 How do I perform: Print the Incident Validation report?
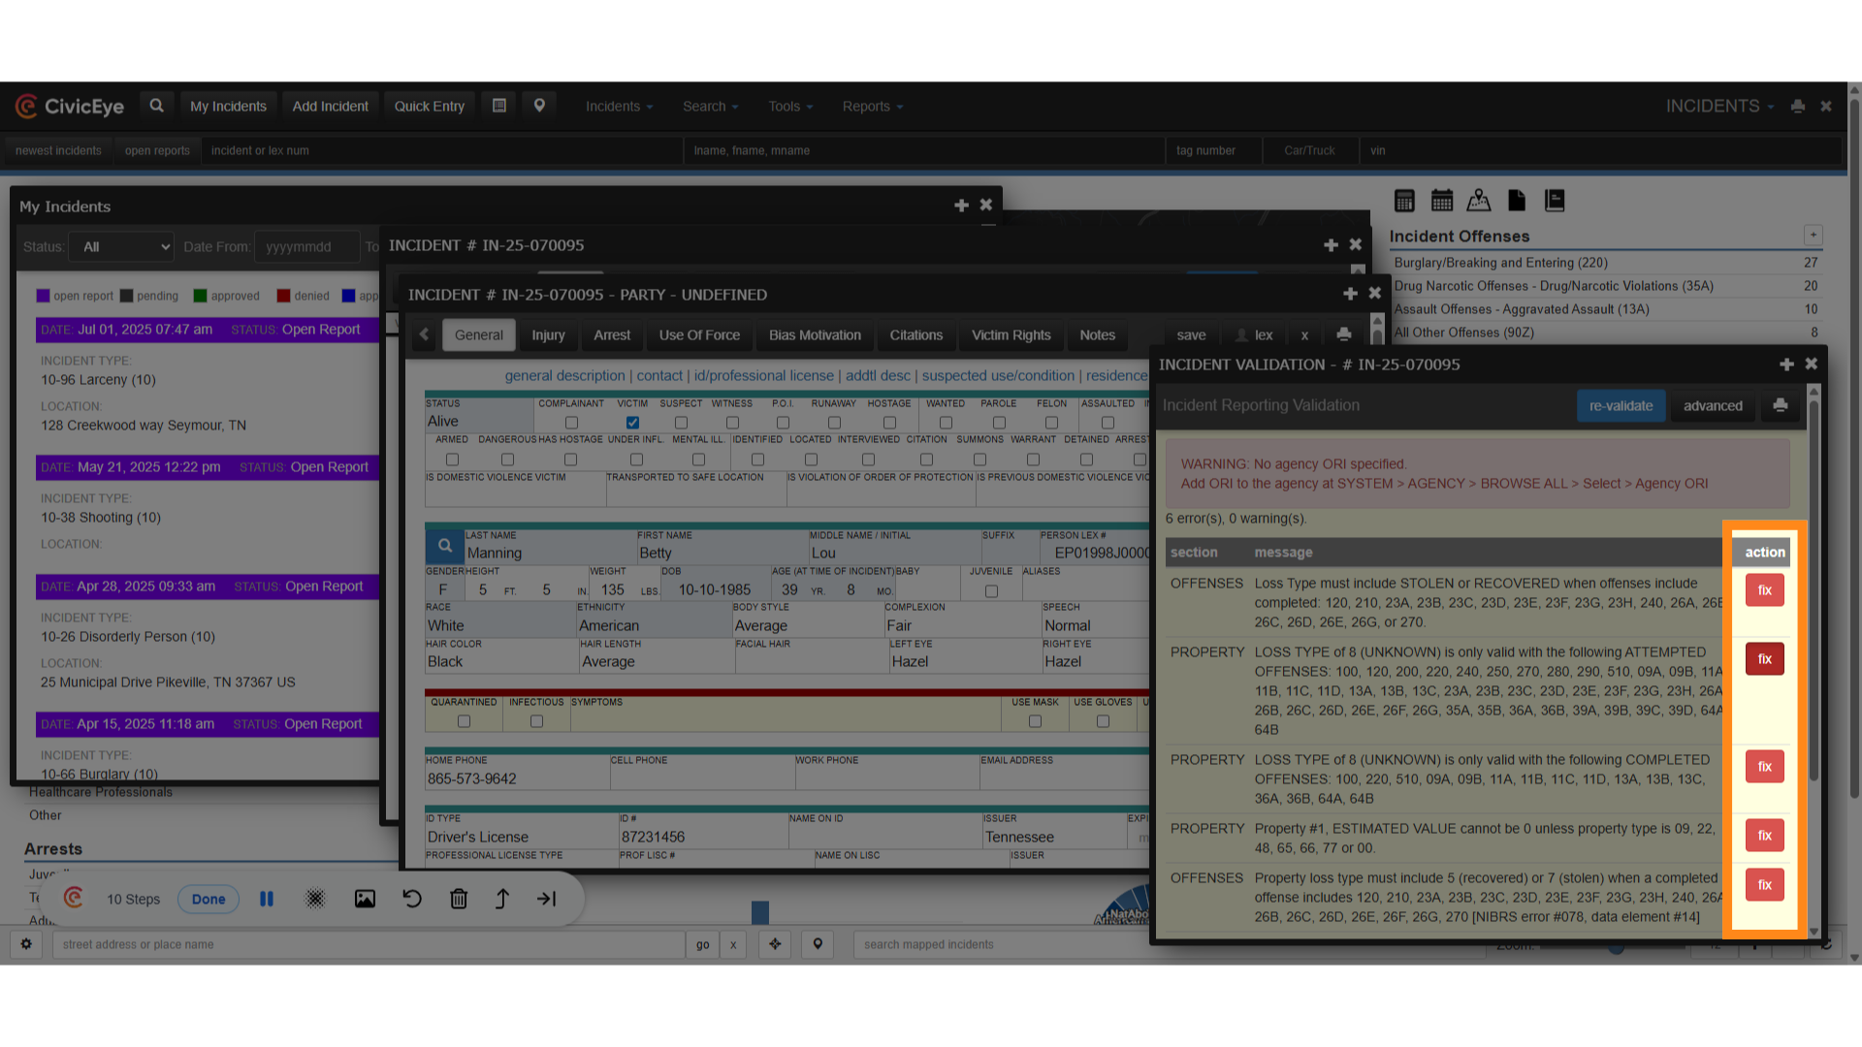pyautogui.click(x=1781, y=405)
